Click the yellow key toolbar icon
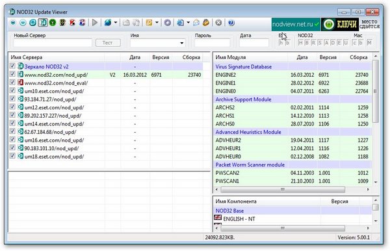The width and height of the screenshot is (390, 251). pyautogui.click(x=149, y=23)
